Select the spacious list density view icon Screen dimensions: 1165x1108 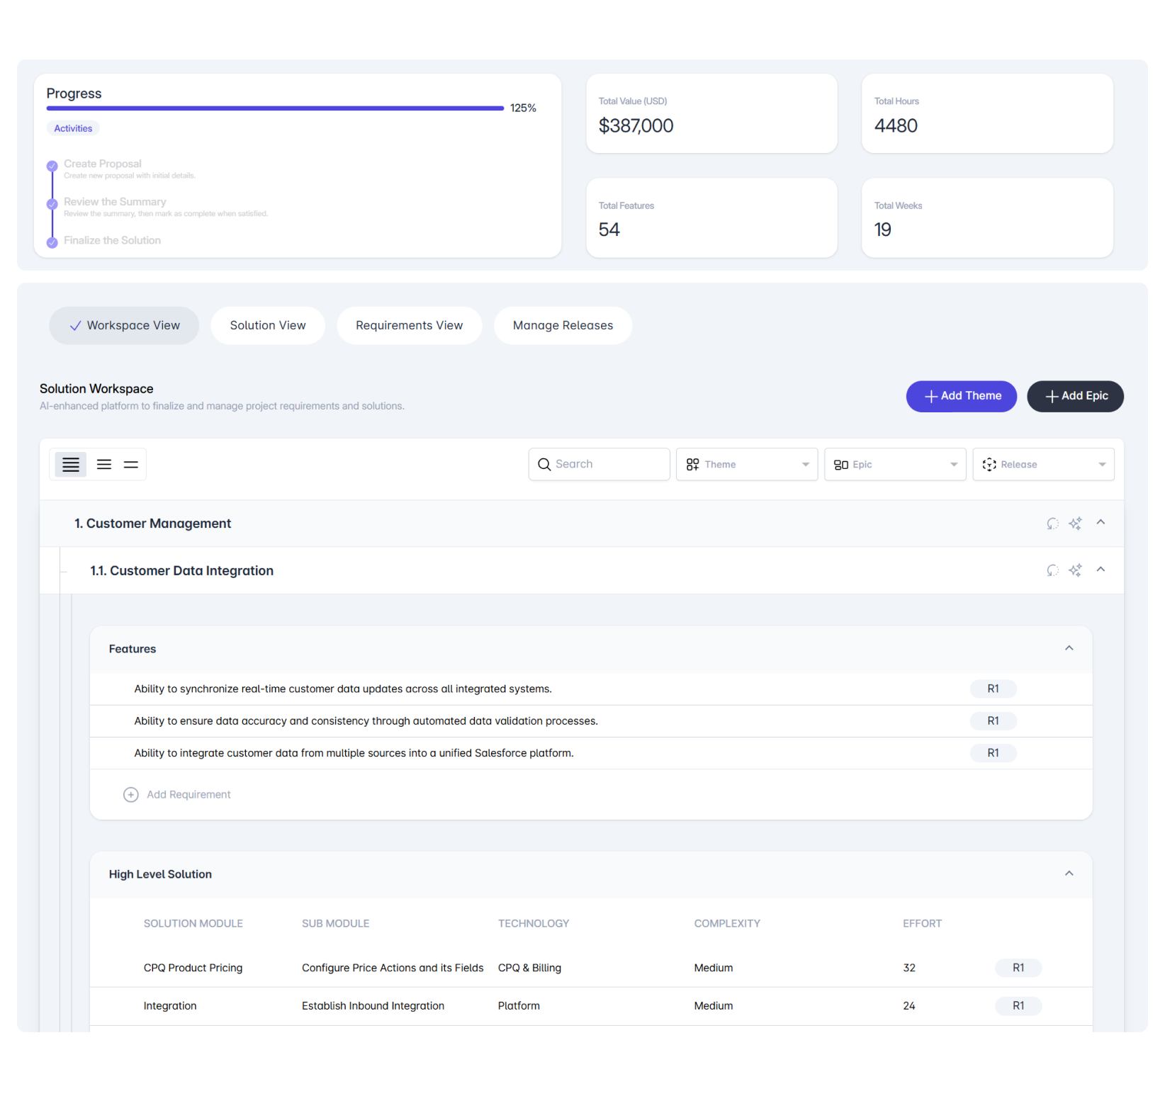click(x=130, y=464)
